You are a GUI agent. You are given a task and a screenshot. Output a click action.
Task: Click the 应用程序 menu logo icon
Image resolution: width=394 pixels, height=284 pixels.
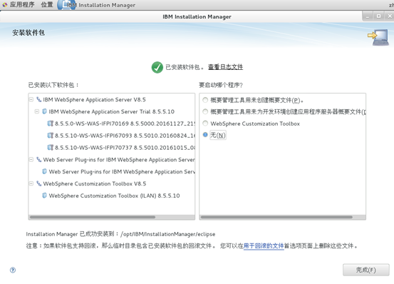pos(5,4)
